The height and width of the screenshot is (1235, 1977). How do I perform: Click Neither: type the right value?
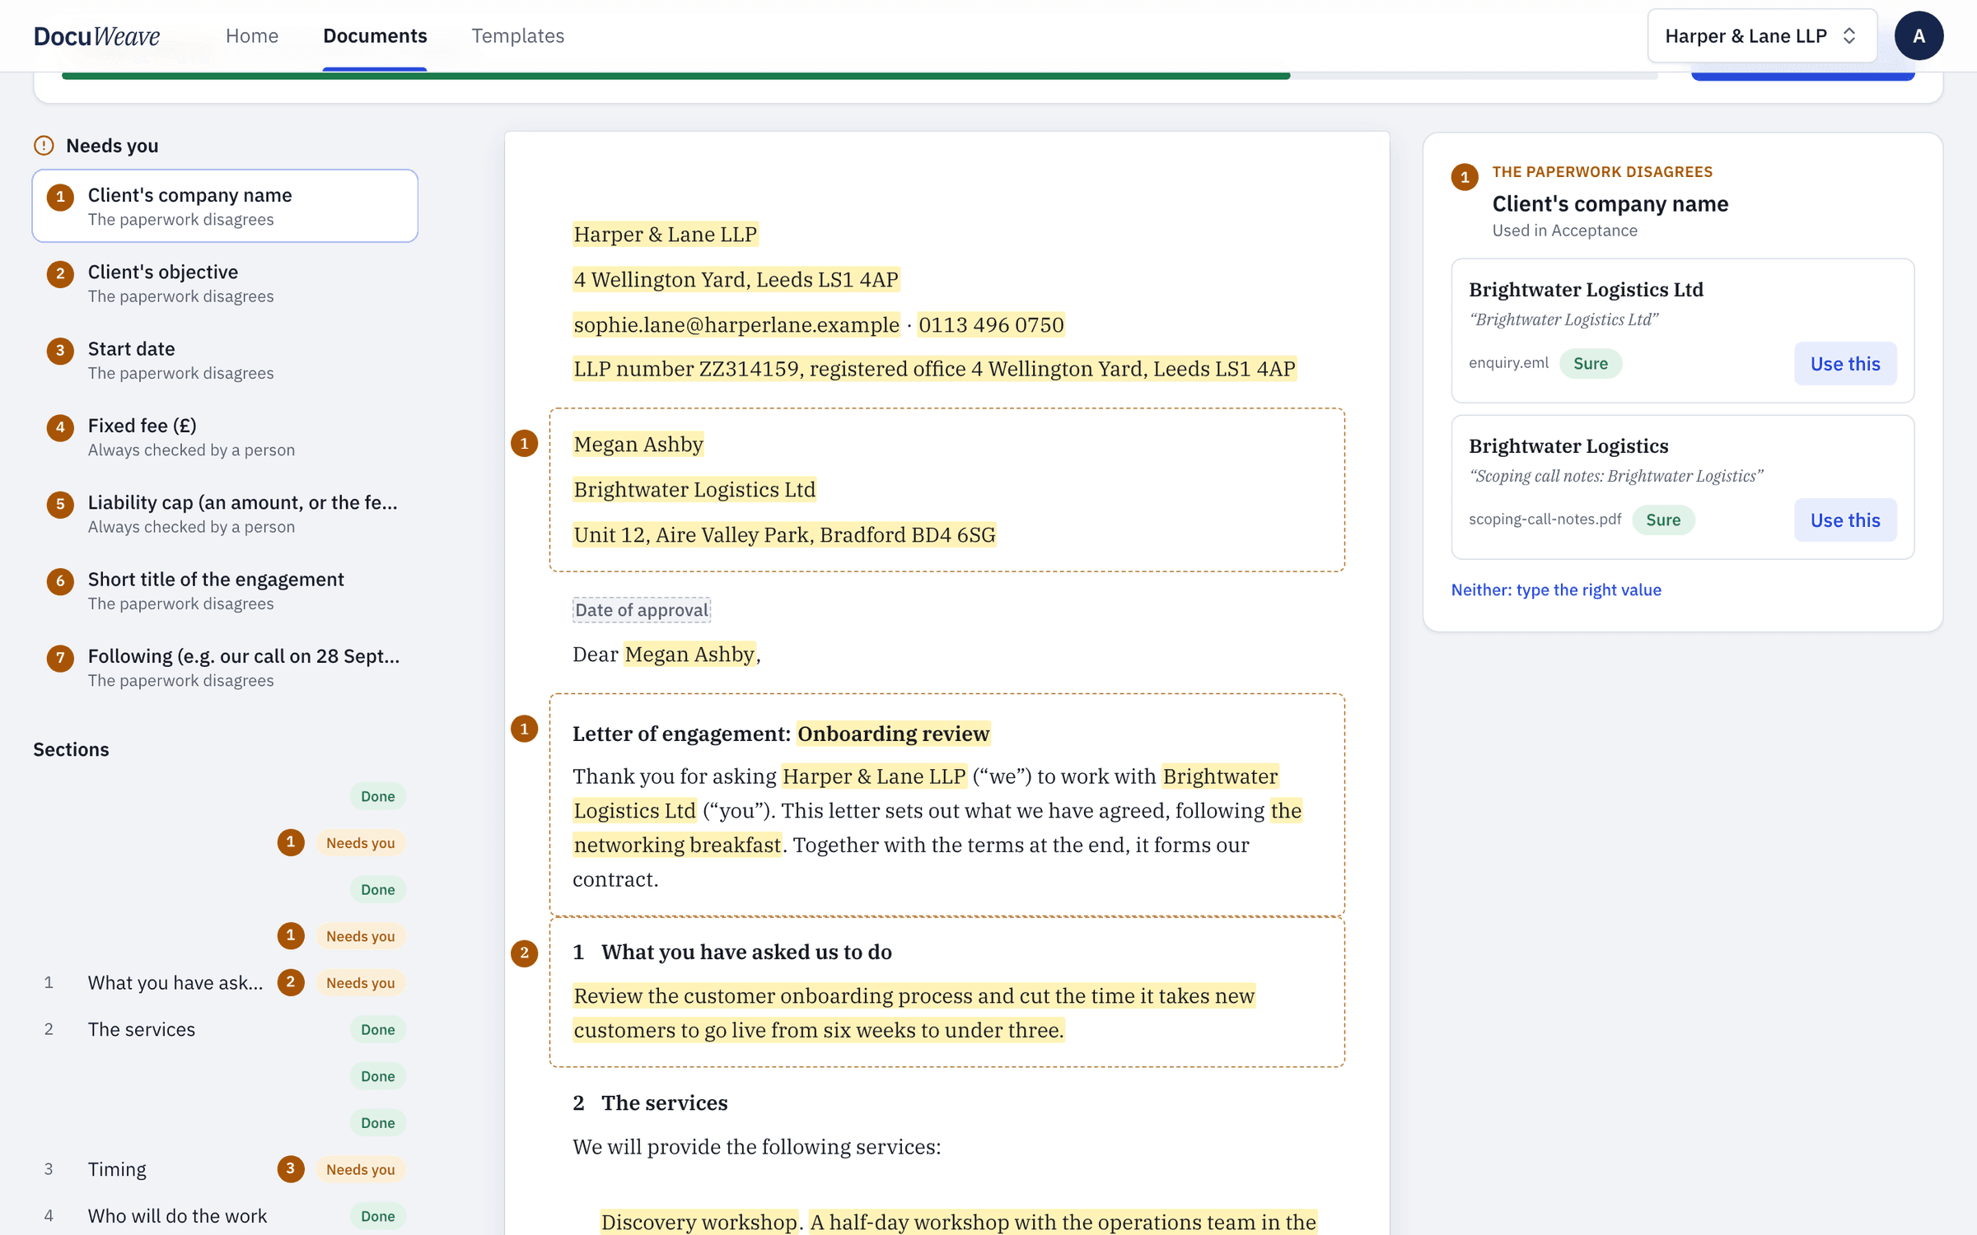point(1556,590)
